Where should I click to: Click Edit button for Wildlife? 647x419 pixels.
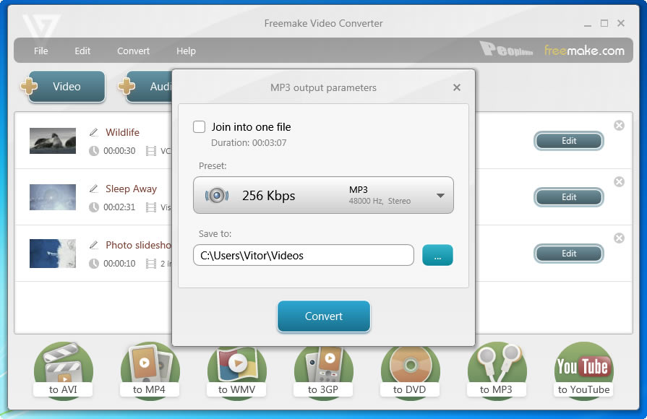click(569, 141)
